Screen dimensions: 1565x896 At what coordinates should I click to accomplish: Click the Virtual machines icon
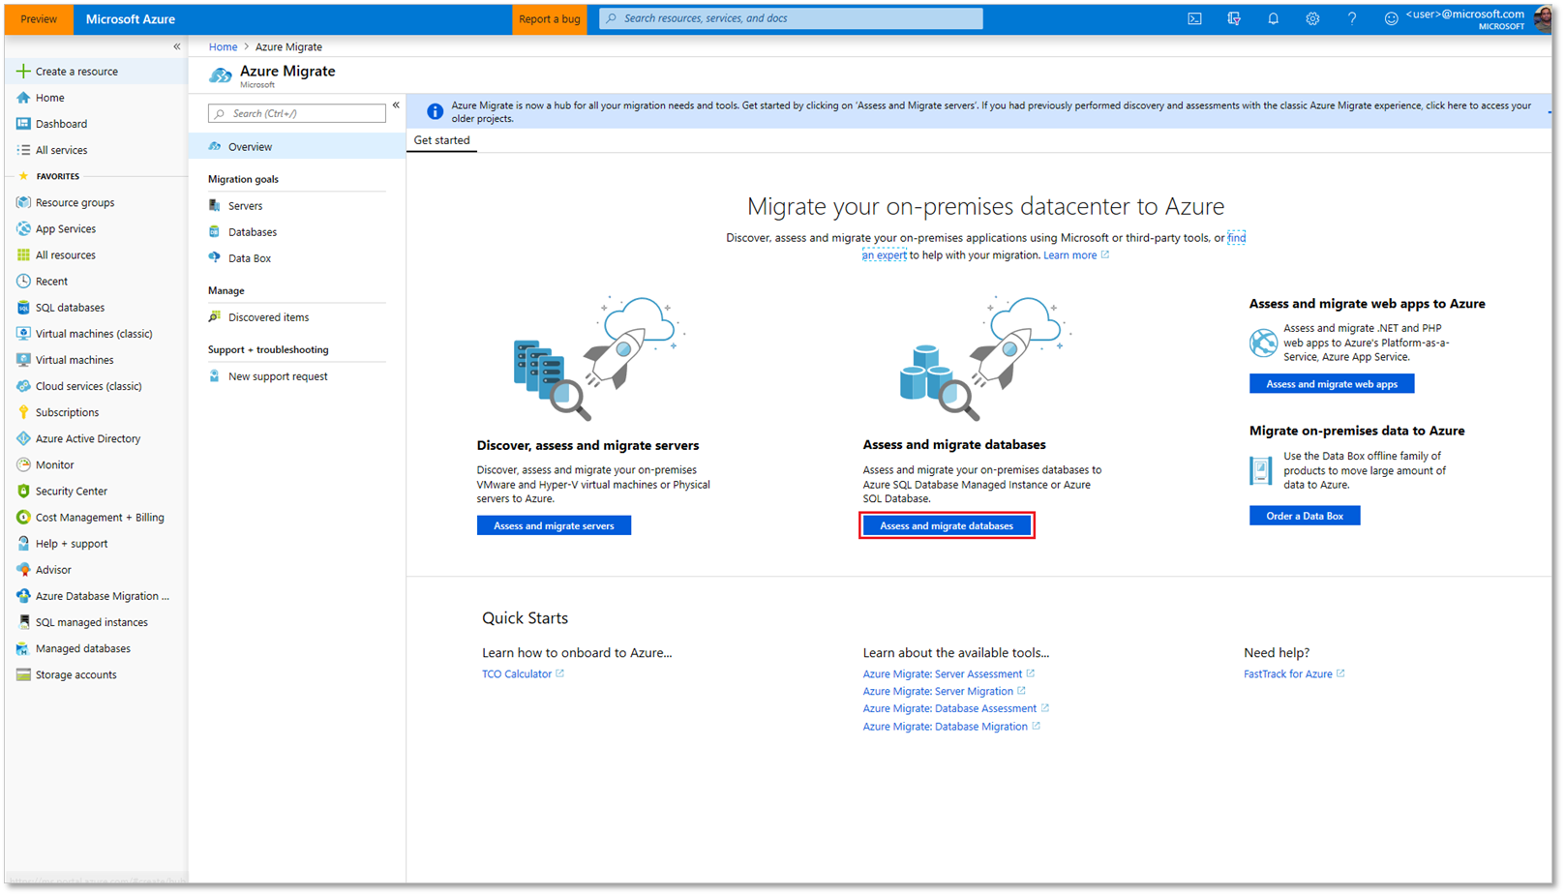23,359
